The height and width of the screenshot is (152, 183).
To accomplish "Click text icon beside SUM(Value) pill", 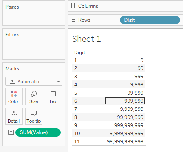I will click(11, 132).
